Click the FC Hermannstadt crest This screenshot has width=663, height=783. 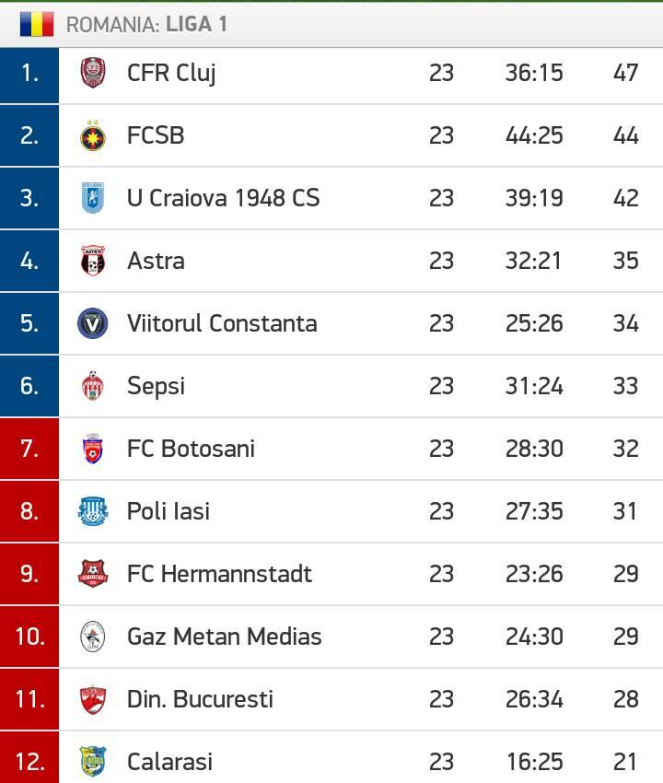[93, 574]
